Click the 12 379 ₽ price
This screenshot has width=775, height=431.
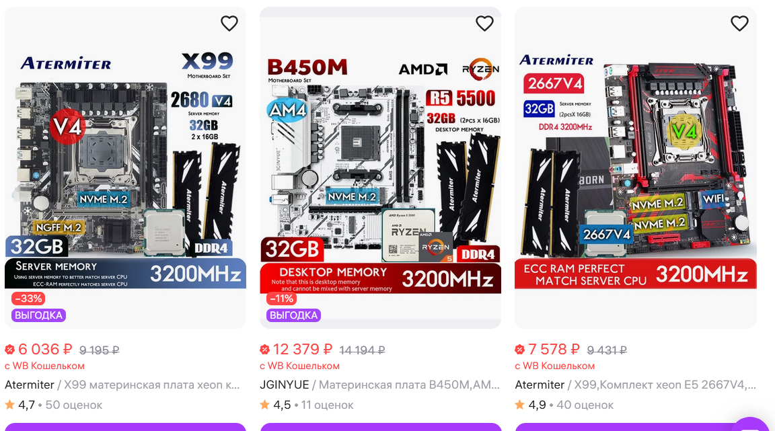tap(303, 350)
